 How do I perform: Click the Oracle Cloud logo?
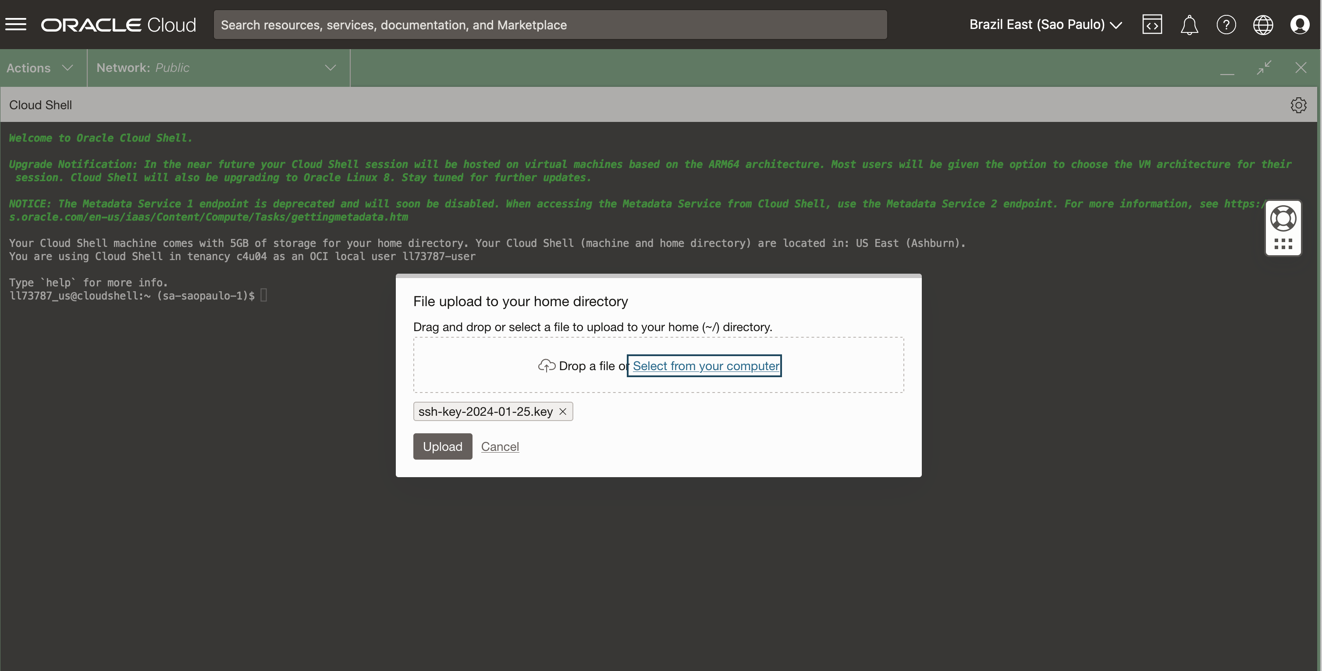point(118,25)
